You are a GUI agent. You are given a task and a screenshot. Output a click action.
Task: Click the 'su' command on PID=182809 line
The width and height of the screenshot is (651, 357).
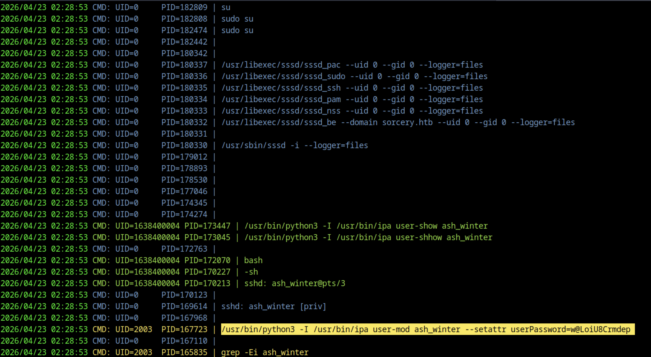pos(226,7)
